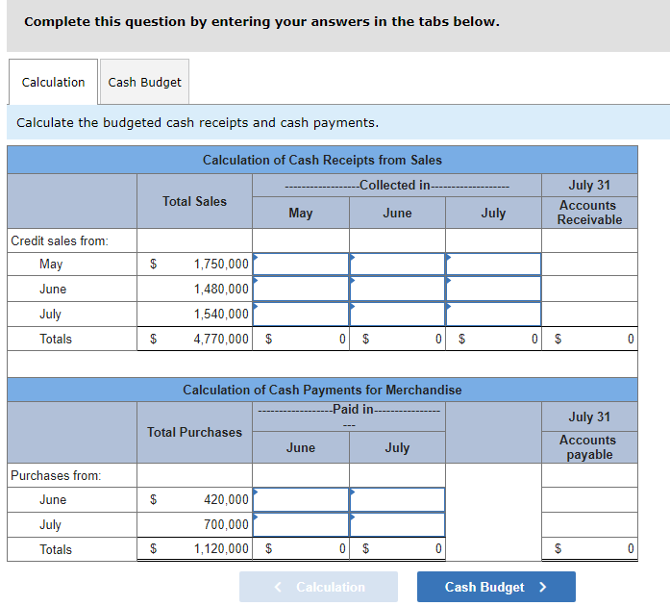Select May credit sales collected in July field
Screen dimensions: 670x606
(x=493, y=264)
